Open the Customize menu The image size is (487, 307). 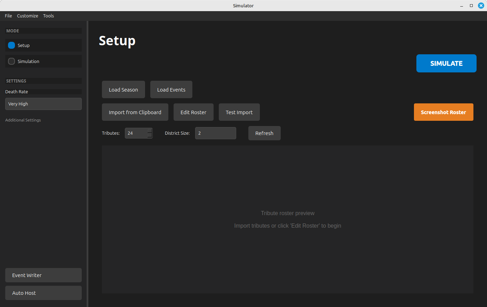coord(27,16)
